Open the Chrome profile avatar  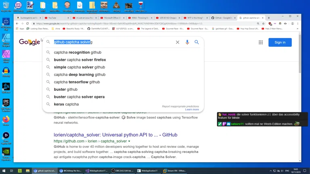pos(292,23)
